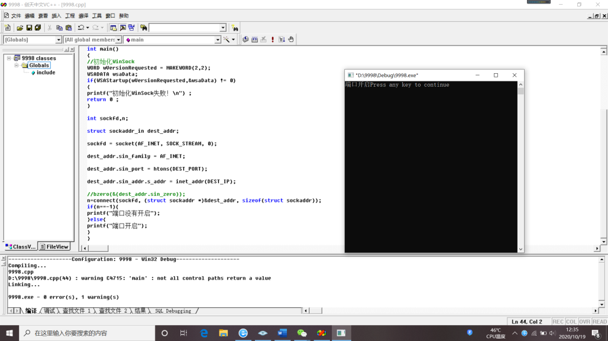Open Word from taskbar
The image size is (608, 341).
pos(282,333)
